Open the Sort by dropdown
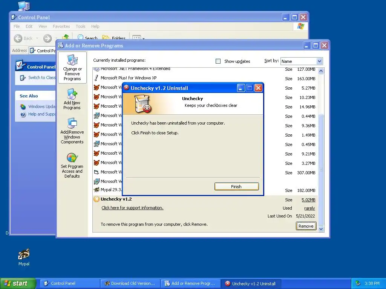Screen dimensions: 386x289 [x=319, y=61]
